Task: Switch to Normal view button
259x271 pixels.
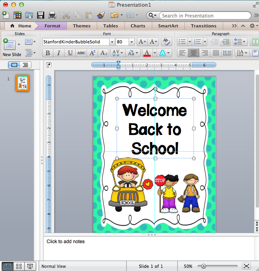Action: point(8,266)
